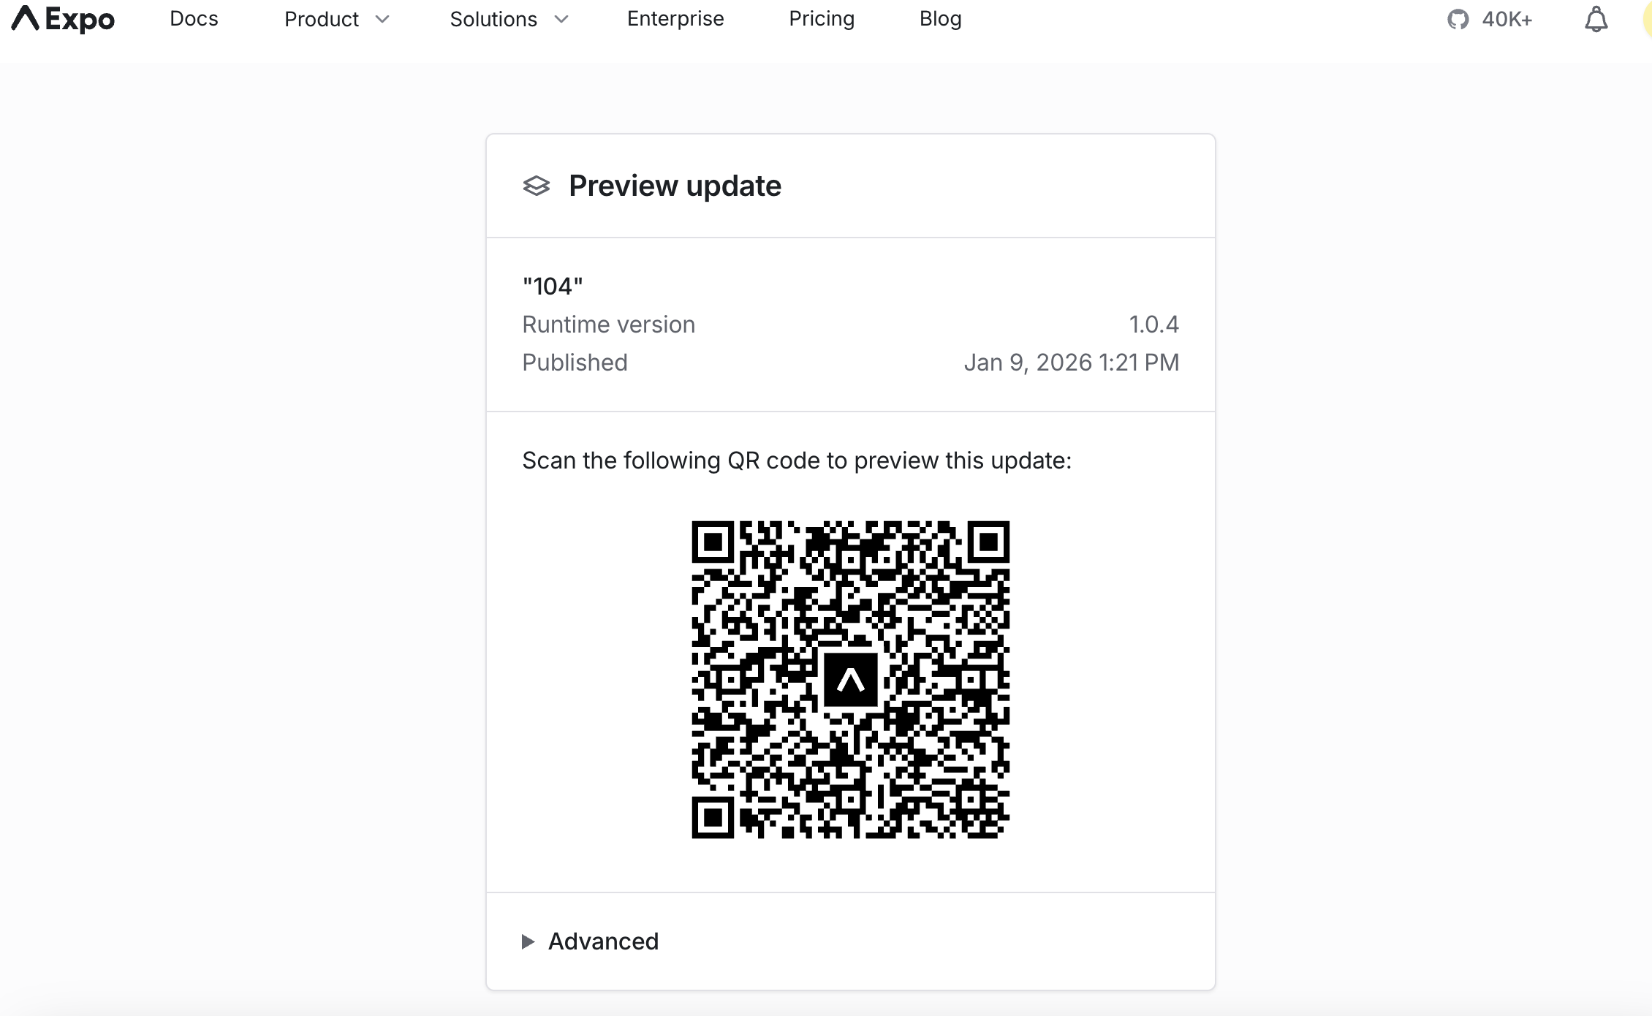This screenshot has height=1016, width=1652.
Task: Click the Preview update heading
Action: click(674, 186)
